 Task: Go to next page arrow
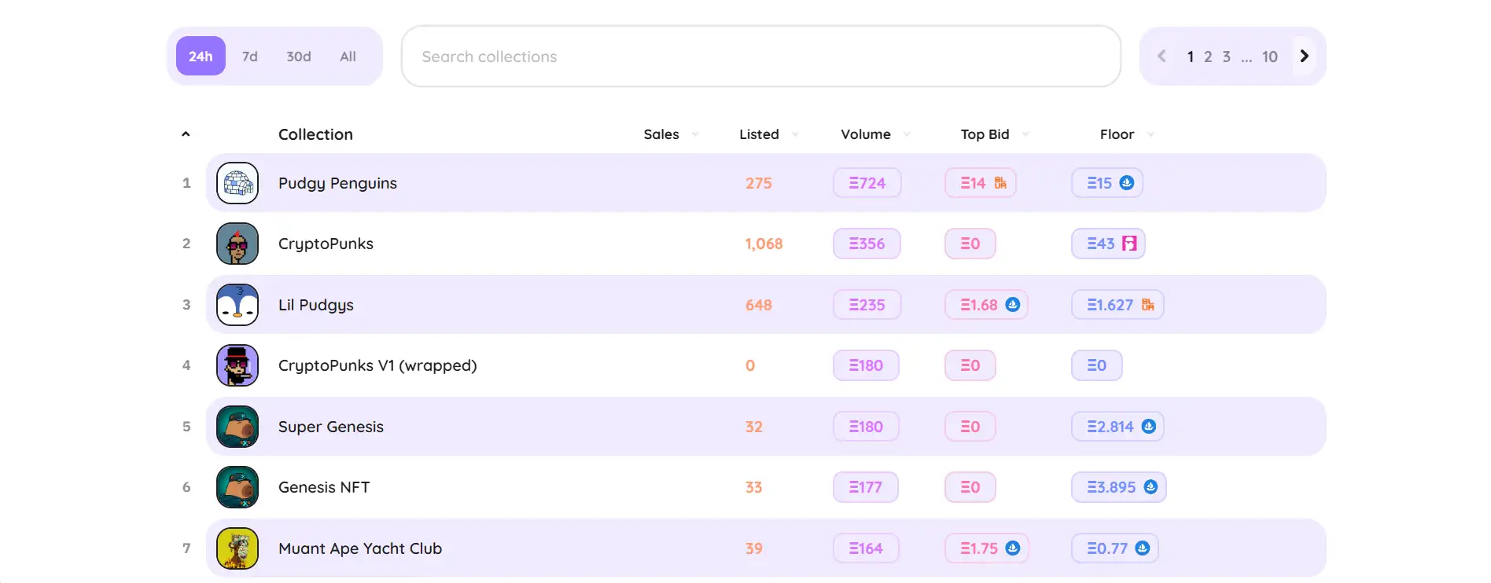tap(1304, 57)
